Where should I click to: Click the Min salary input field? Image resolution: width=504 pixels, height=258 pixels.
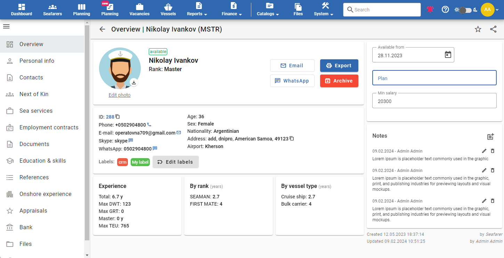pyautogui.click(x=434, y=101)
